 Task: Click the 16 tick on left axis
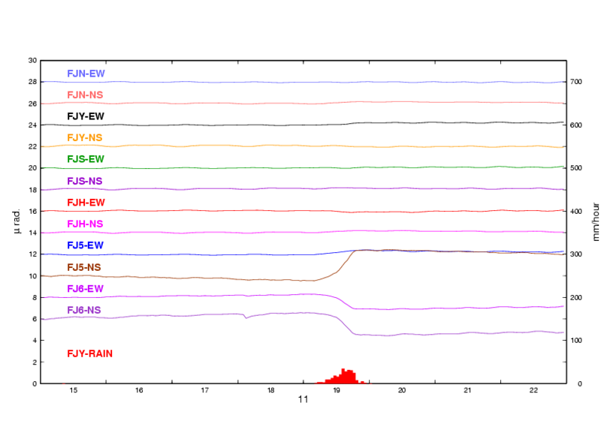point(32,212)
